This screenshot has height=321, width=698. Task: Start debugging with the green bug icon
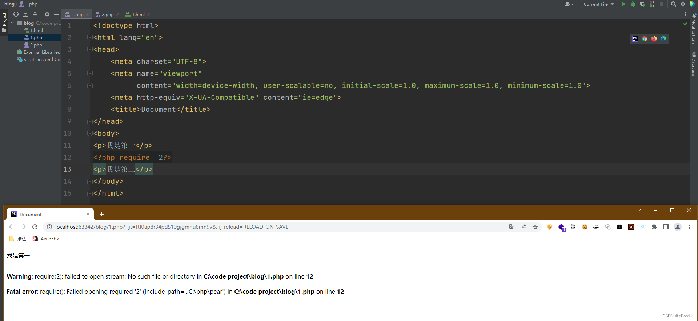(x=633, y=4)
